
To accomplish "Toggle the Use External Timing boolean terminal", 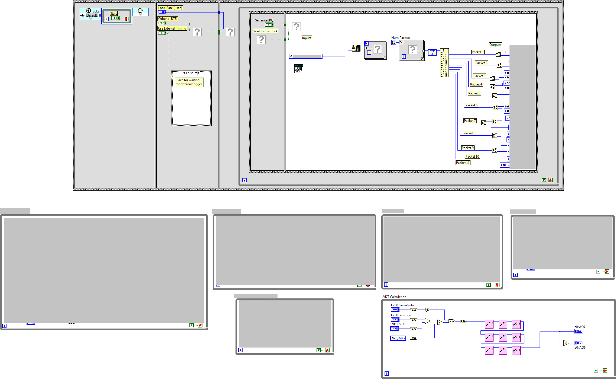I will 162,33.
